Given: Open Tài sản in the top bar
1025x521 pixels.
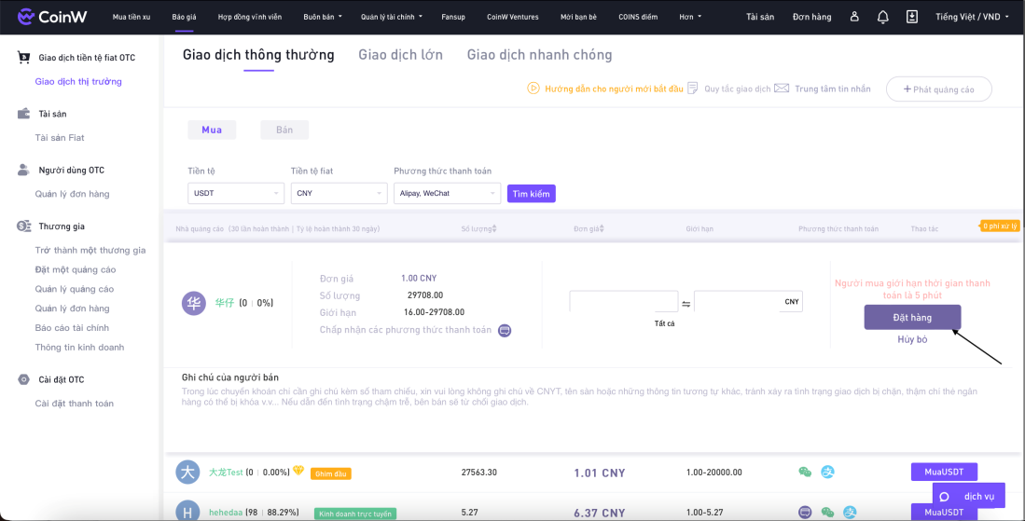Looking at the screenshot, I should coord(760,17).
